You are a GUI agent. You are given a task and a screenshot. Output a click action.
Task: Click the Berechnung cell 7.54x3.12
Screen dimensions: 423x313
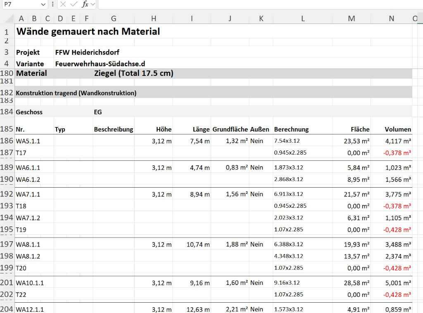pos(287,141)
